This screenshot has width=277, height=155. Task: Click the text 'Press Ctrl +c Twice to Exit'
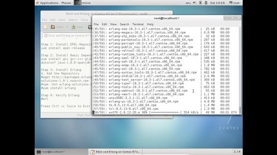[65, 106]
